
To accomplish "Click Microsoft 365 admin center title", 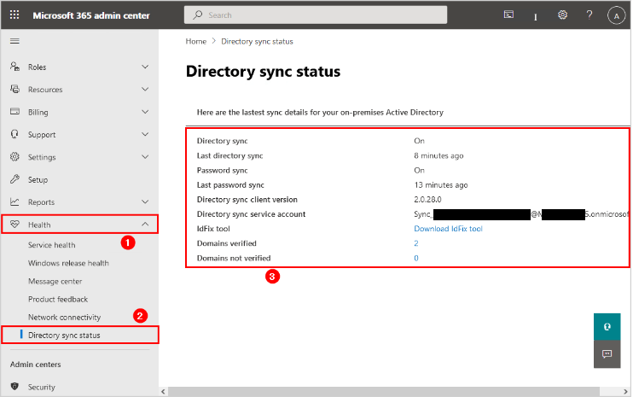I will [x=91, y=15].
